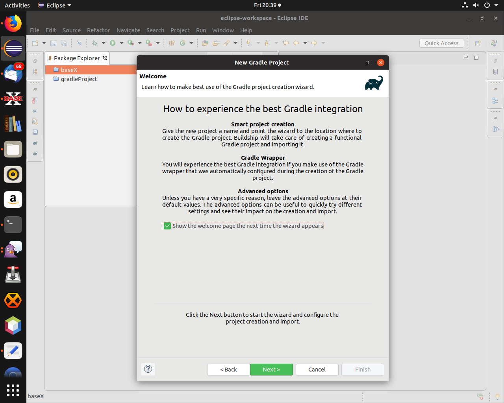Open the File menu
This screenshot has width=504, height=403.
(35, 30)
